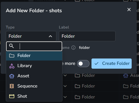Click the dialog title 'Add New Folder - shots'
139x103 pixels.
[x=34, y=10]
